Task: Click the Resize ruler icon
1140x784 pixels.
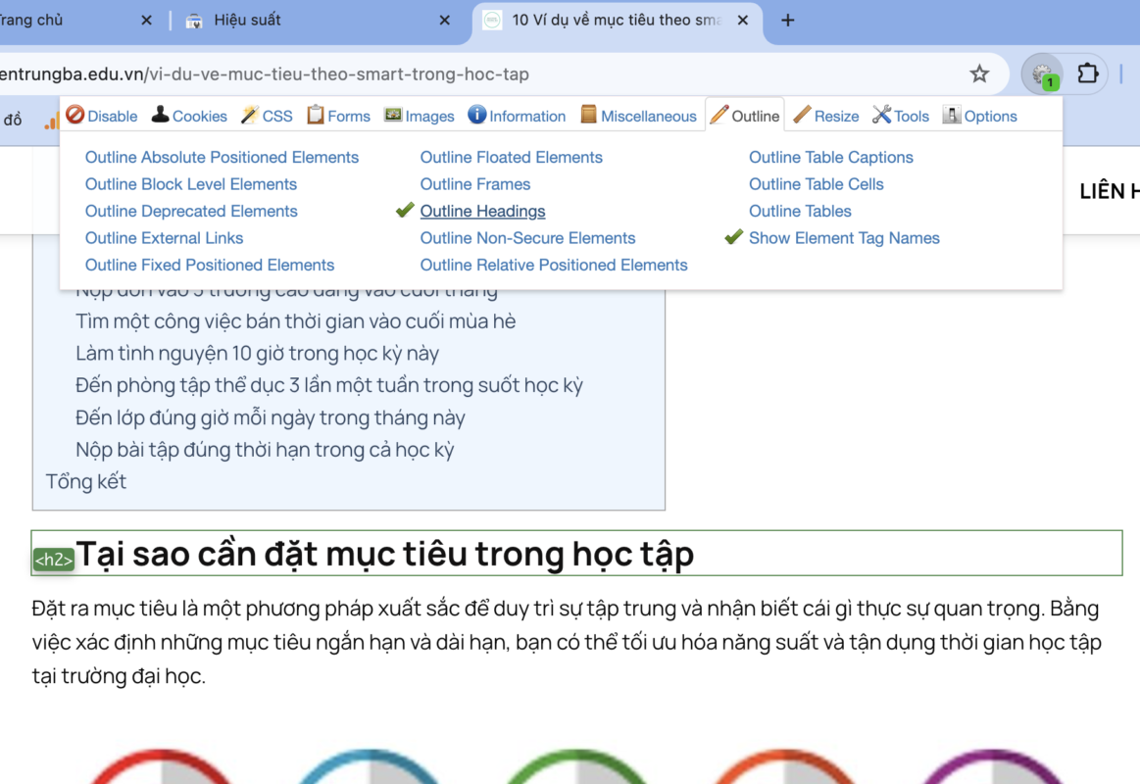Action: [x=802, y=114]
